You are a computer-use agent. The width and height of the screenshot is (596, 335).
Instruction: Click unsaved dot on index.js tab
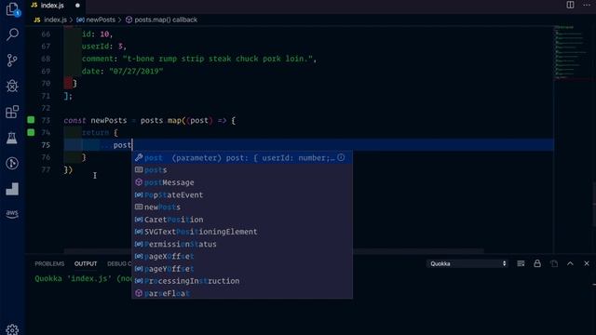coord(77,6)
